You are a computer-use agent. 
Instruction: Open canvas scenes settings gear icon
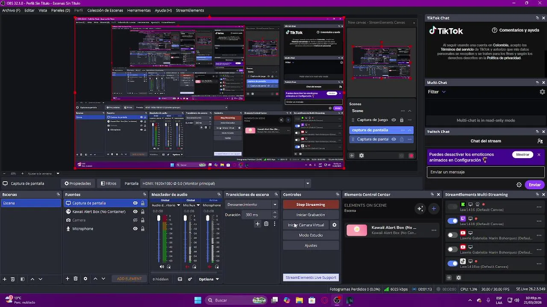pos(361,156)
